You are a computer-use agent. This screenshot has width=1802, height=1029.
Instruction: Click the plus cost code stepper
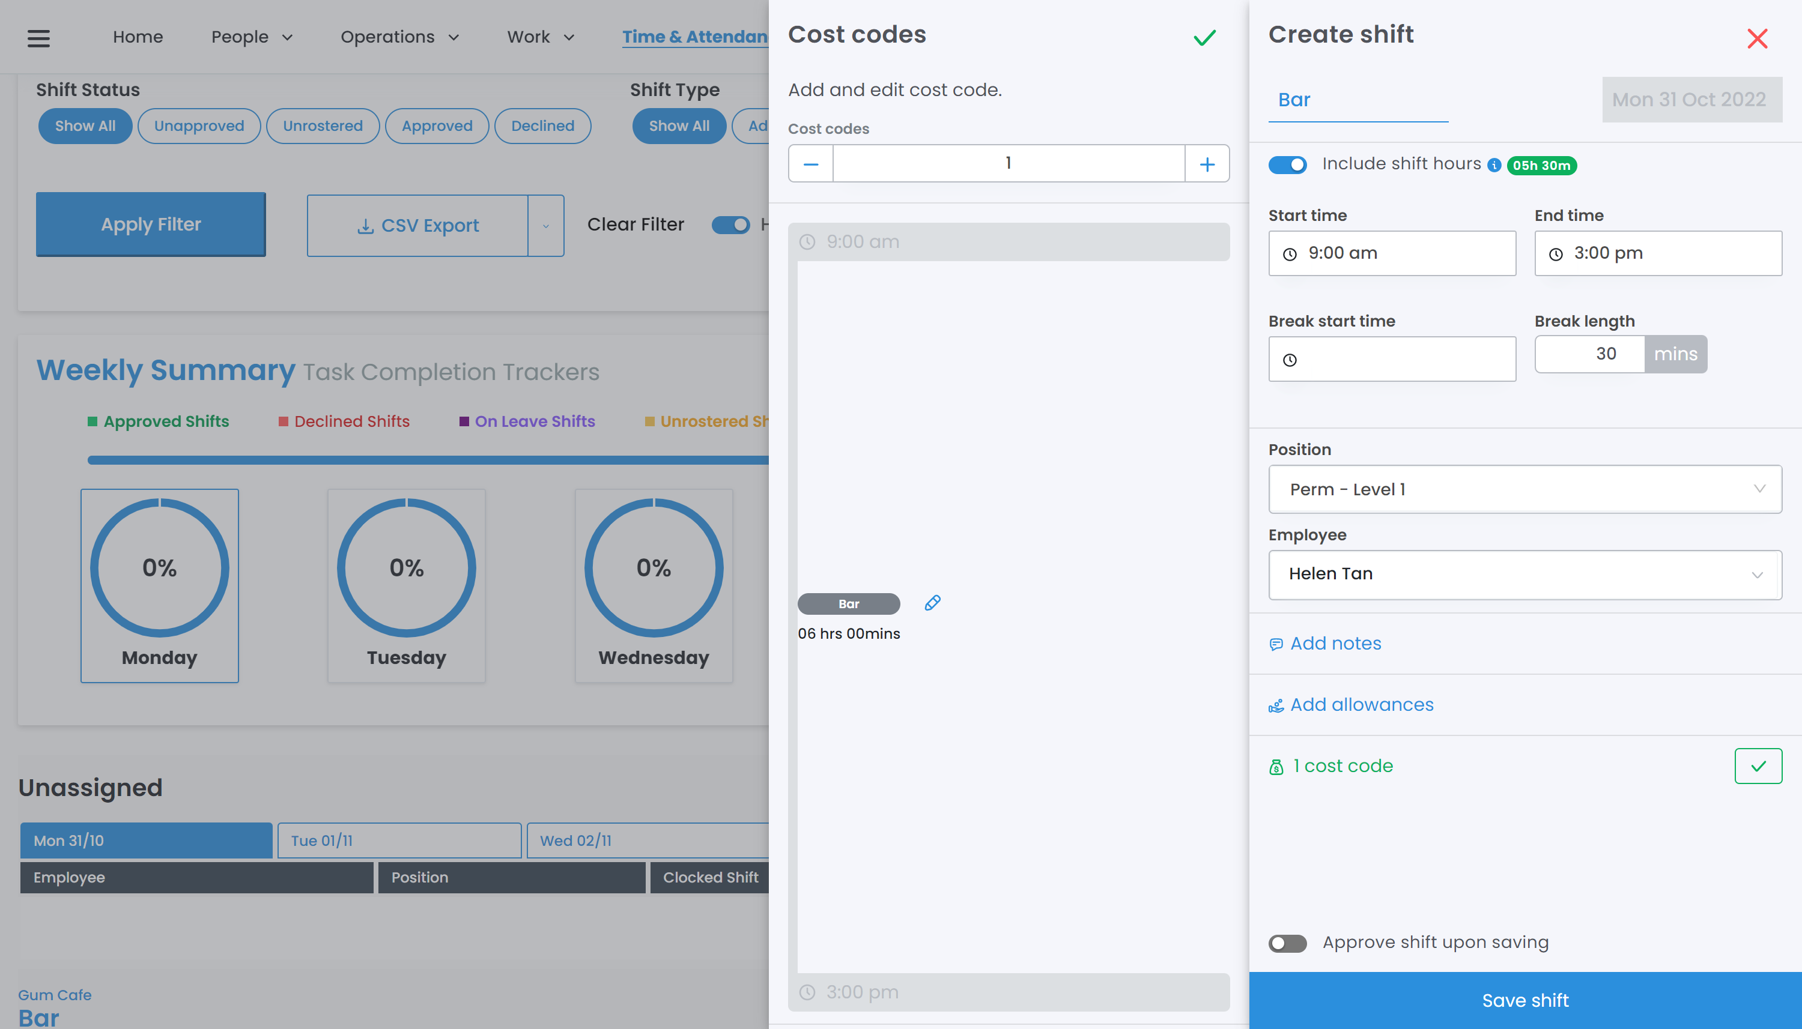[1207, 164]
